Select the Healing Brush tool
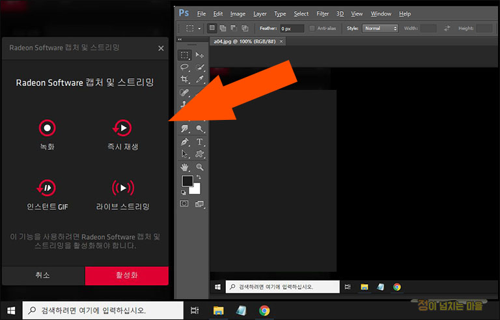 (x=184, y=93)
